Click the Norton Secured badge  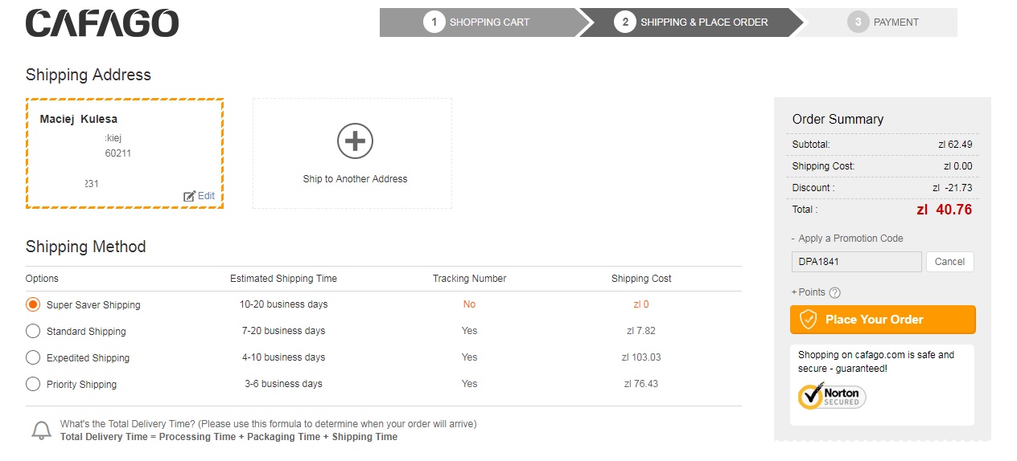832,396
